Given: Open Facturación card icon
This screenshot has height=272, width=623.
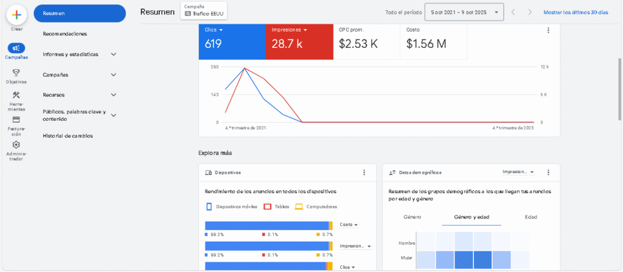Looking at the screenshot, I should [x=16, y=120].
